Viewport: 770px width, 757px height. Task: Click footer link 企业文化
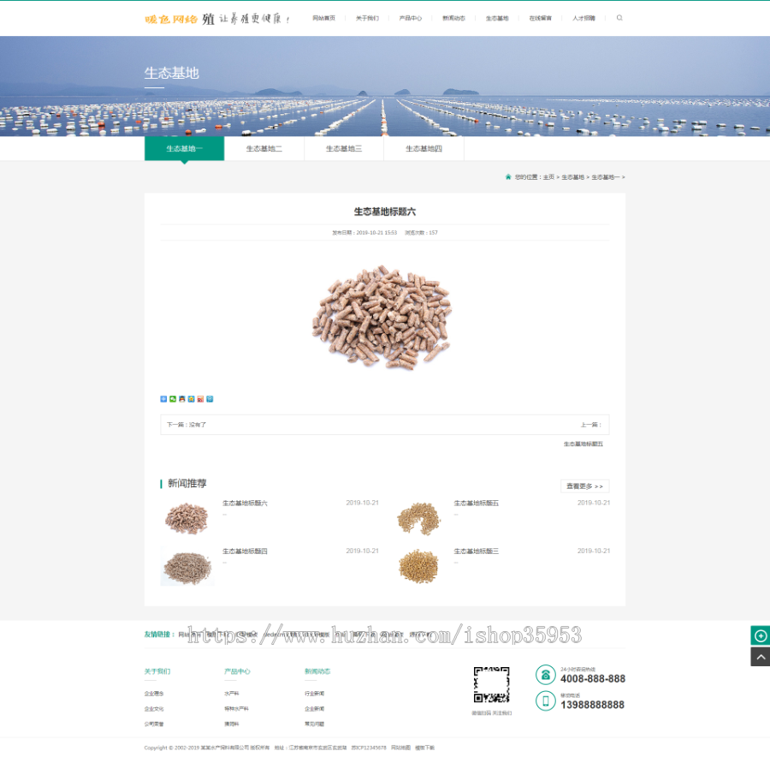(154, 709)
